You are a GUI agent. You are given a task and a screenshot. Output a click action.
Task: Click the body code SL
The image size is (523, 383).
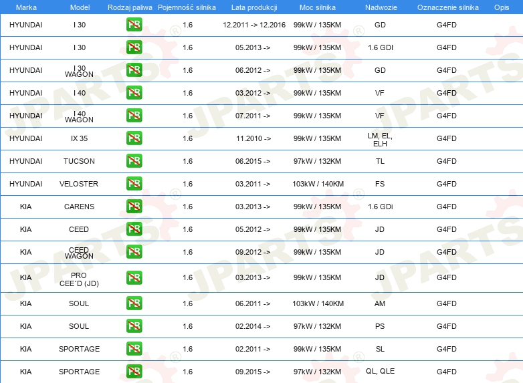pos(380,349)
